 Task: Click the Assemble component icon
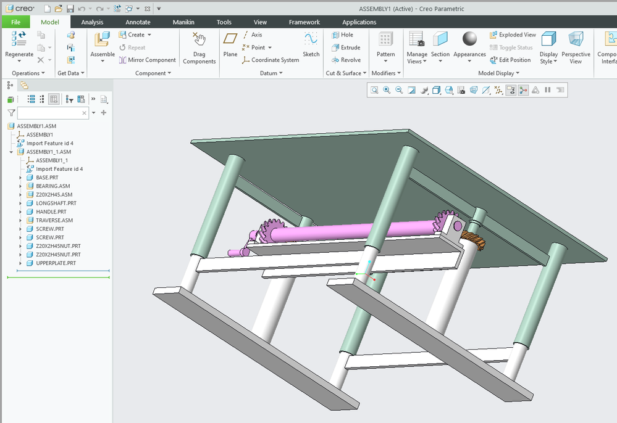pyautogui.click(x=103, y=41)
